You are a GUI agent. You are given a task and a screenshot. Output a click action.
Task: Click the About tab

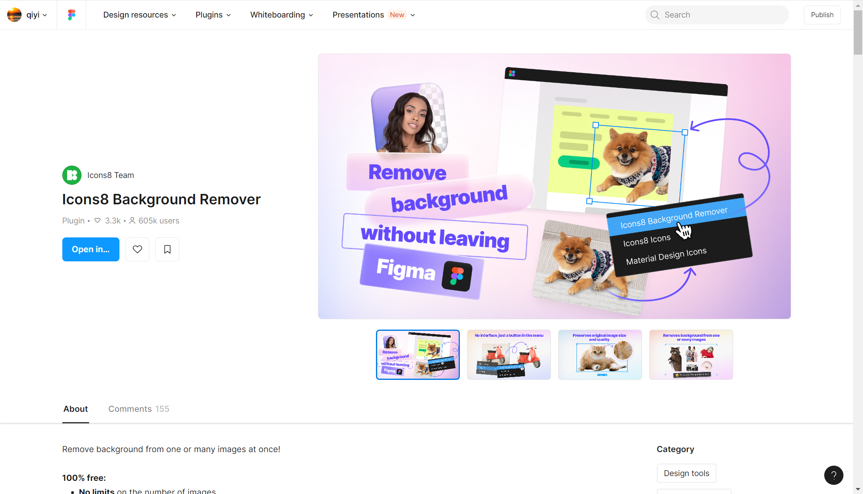(75, 408)
